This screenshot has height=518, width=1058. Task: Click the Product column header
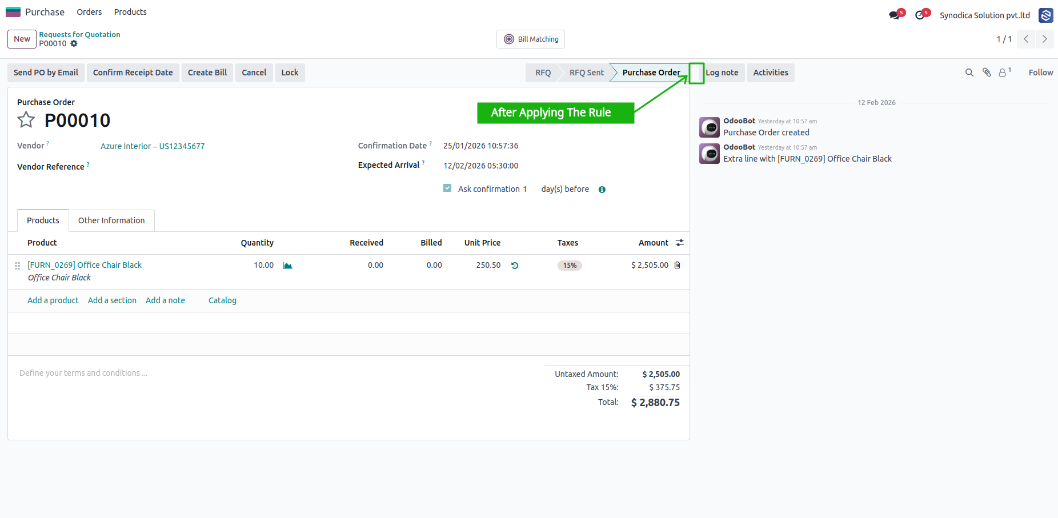pos(42,243)
